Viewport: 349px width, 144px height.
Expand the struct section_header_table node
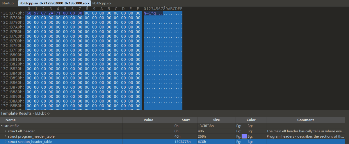tap(6, 142)
